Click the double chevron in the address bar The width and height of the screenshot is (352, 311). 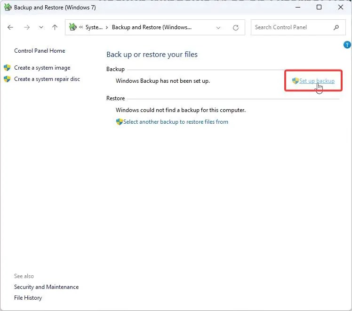pos(81,27)
